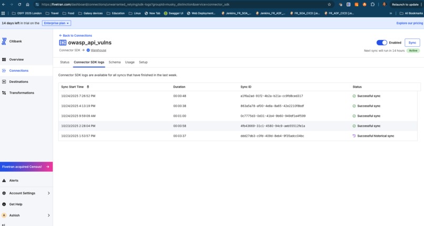Click the Fivetran logo in sidebar
The image size is (424, 226).
(x=4, y=41)
